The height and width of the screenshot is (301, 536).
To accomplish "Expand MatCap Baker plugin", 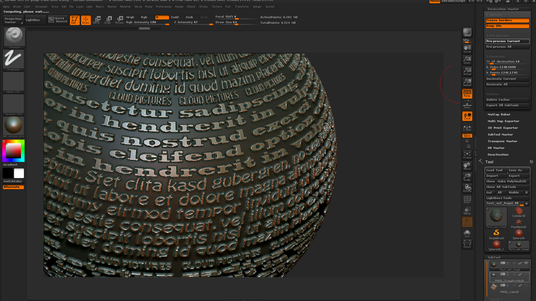I will pyautogui.click(x=499, y=115).
